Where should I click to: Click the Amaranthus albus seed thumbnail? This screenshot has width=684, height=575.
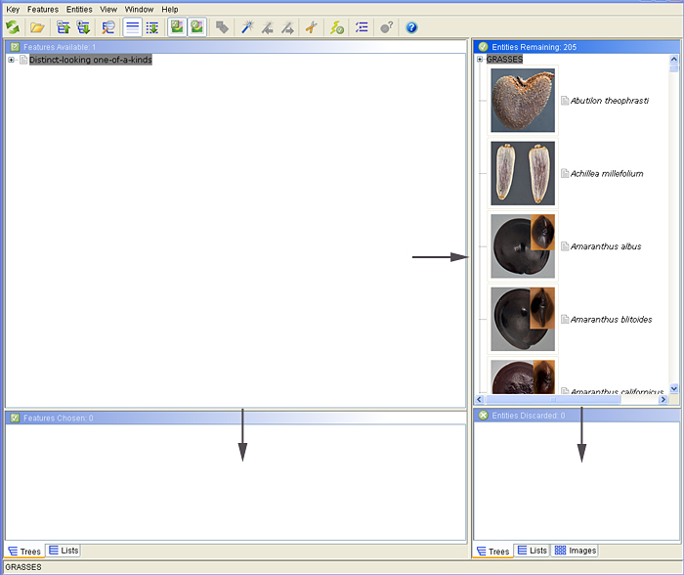[x=523, y=246]
